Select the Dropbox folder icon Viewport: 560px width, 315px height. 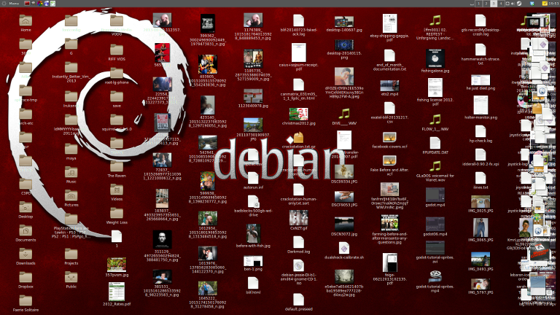point(26,277)
